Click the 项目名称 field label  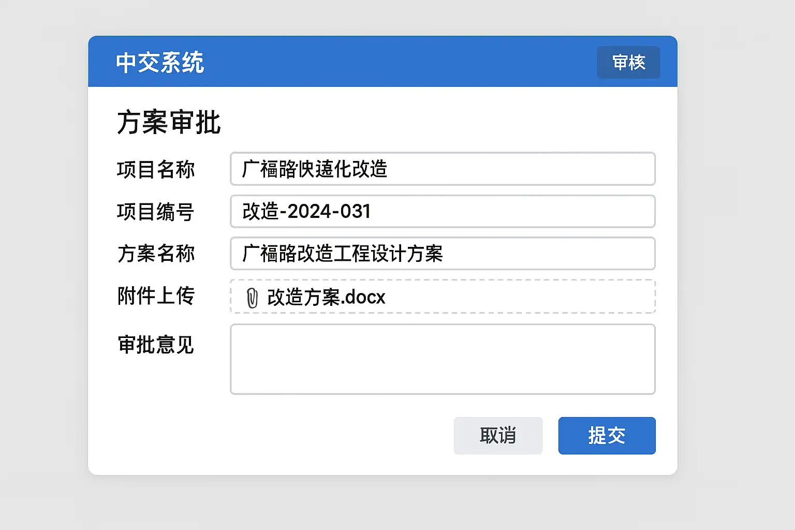pyautogui.click(x=156, y=170)
